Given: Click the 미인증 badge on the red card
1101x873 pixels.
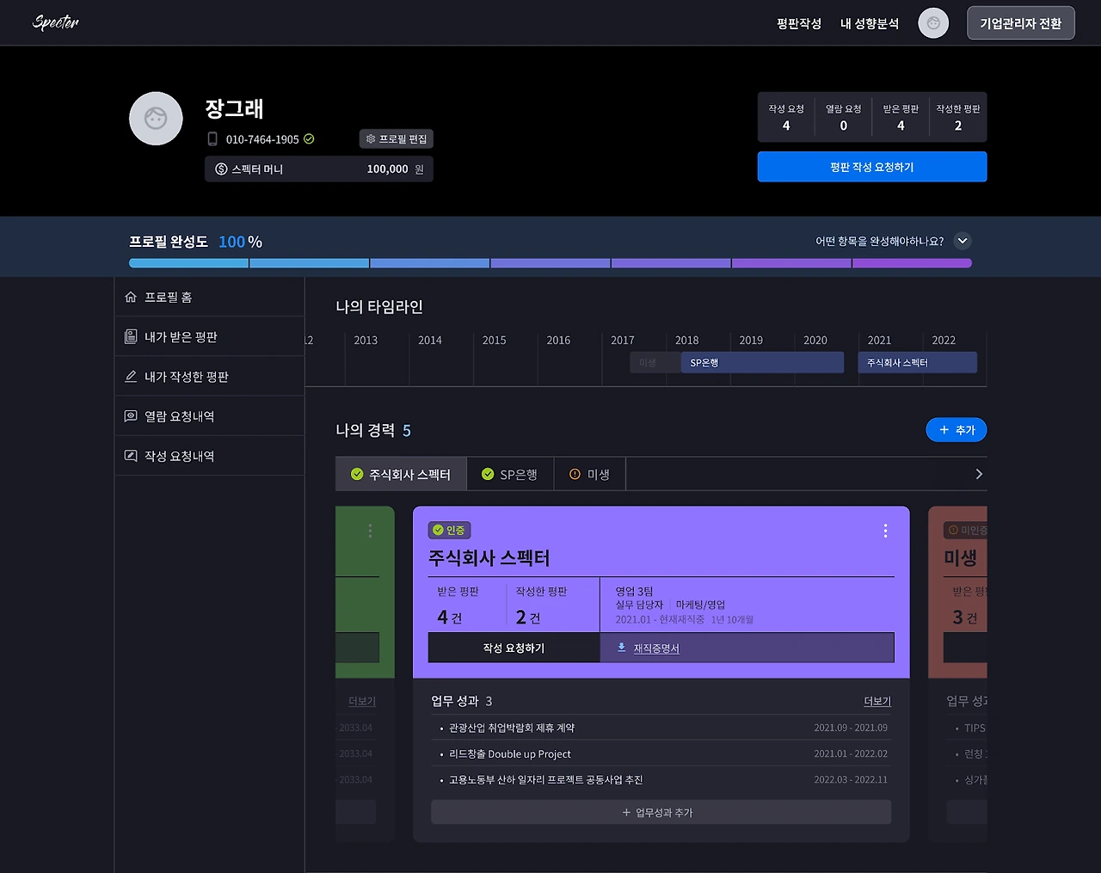Looking at the screenshot, I should click(966, 531).
